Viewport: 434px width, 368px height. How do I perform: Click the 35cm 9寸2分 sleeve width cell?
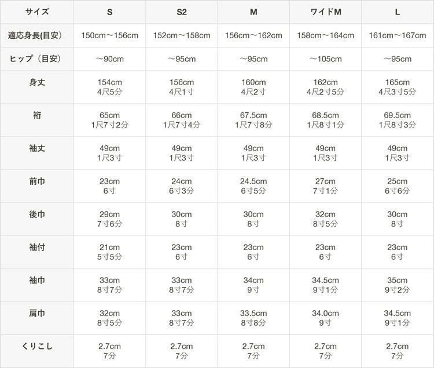[x=397, y=285]
